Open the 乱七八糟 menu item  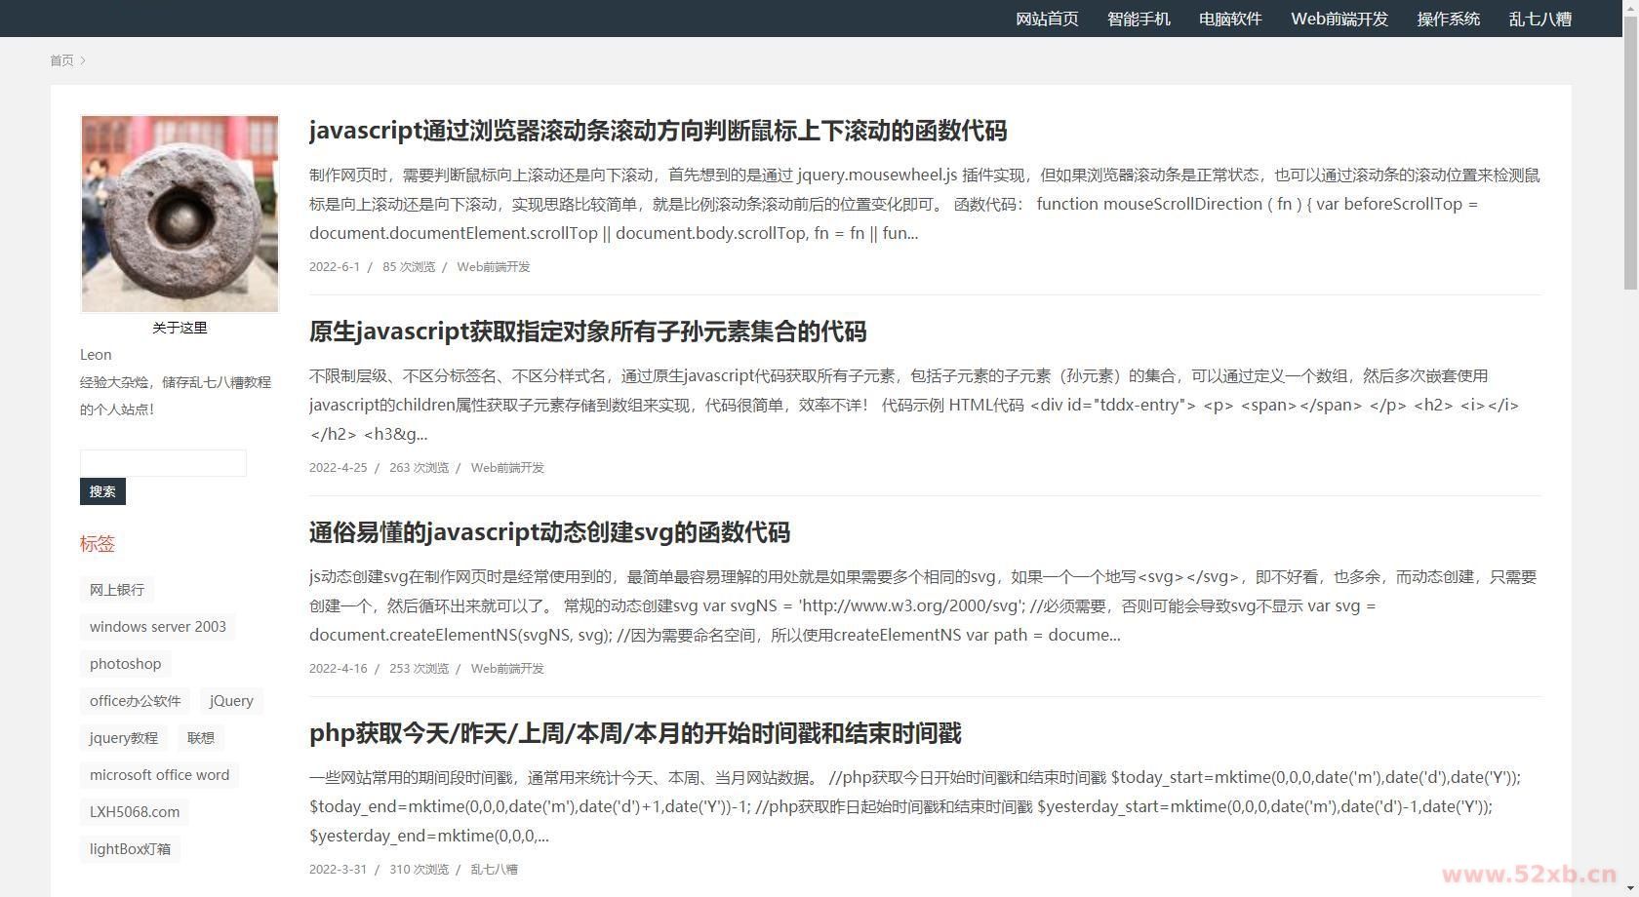(x=1539, y=19)
